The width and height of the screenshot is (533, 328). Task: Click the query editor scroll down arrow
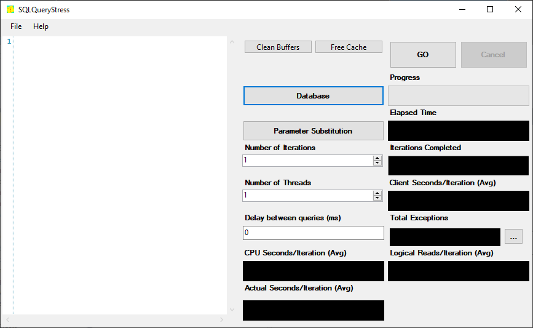coord(232,310)
